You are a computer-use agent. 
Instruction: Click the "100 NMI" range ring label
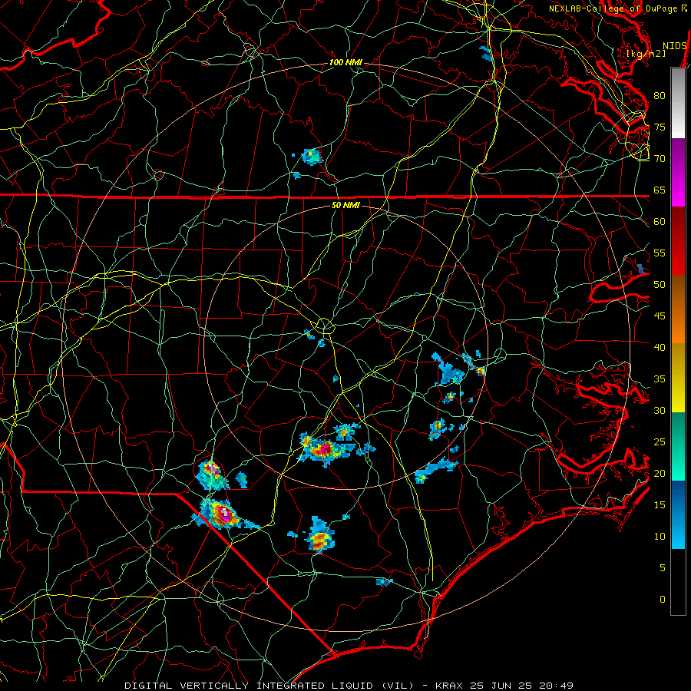(x=345, y=63)
